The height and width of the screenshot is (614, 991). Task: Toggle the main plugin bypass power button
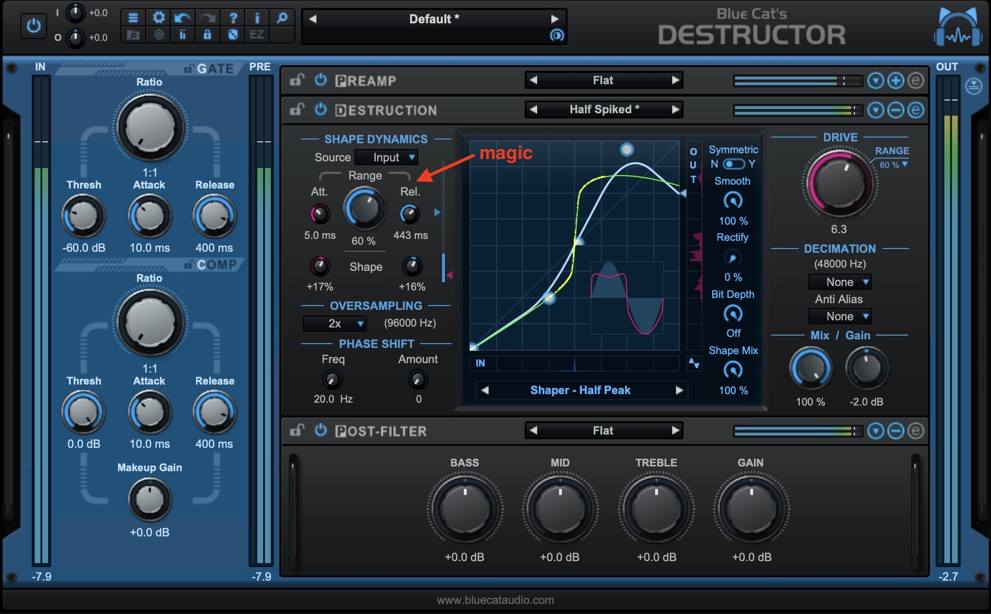click(x=33, y=26)
